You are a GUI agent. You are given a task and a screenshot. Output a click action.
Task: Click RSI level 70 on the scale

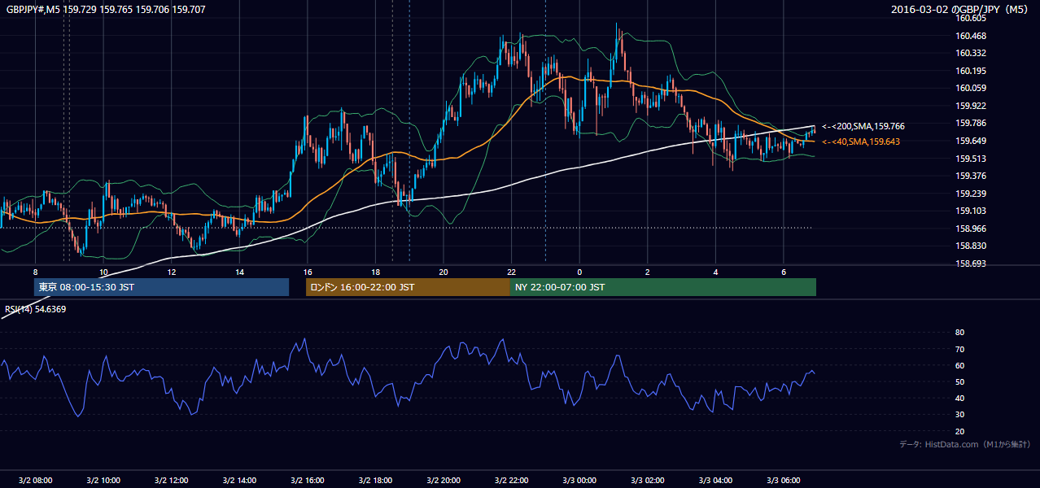click(x=960, y=349)
